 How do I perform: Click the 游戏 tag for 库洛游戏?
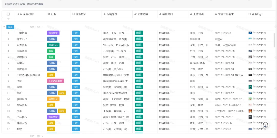(51, 51)
